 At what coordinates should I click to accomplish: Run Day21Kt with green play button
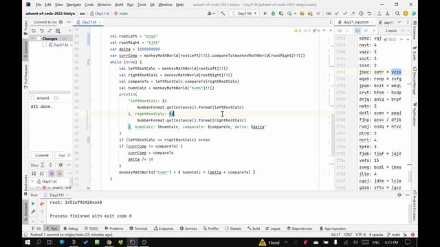coord(265,14)
